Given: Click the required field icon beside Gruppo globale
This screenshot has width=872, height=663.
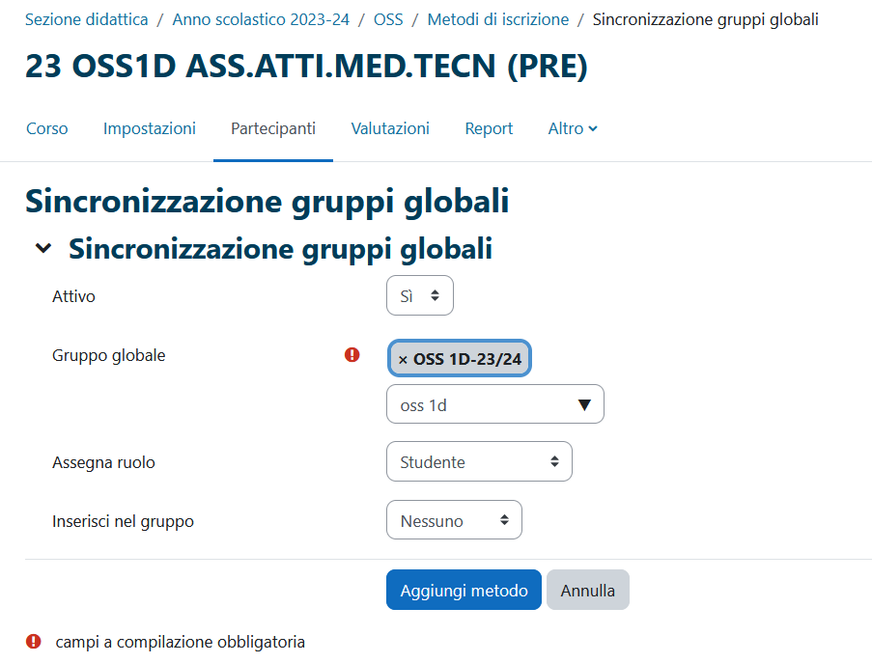Looking at the screenshot, I should 352,355.
